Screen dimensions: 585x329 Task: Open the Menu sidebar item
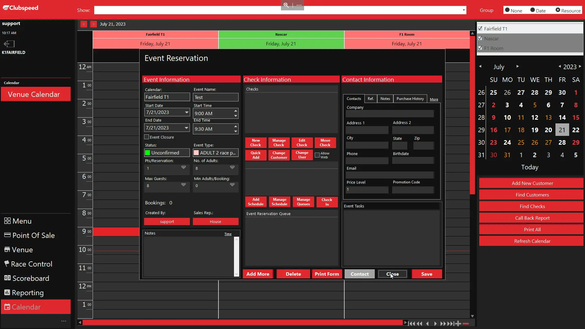[x=18, y=221]
